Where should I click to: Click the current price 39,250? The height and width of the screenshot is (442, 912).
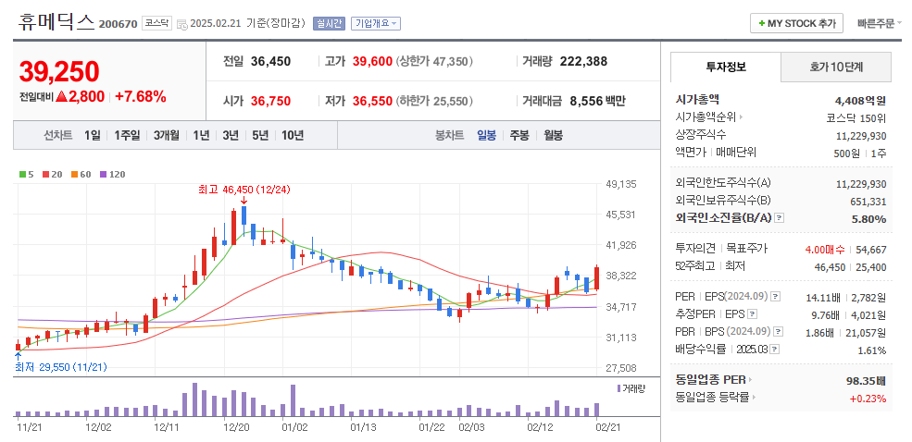click(59, 71)
